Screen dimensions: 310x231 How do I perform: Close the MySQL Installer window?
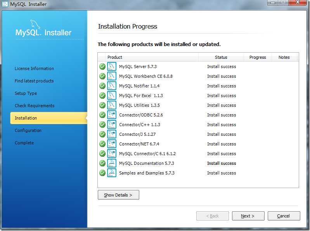pyautogui.click(x=298, y=3)
